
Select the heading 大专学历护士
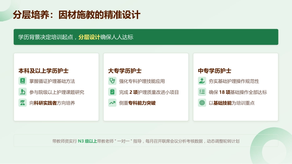[125, 71]
